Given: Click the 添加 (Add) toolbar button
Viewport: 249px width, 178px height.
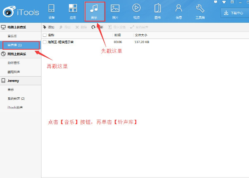Looking at the screenshot, I should point(49,27).
